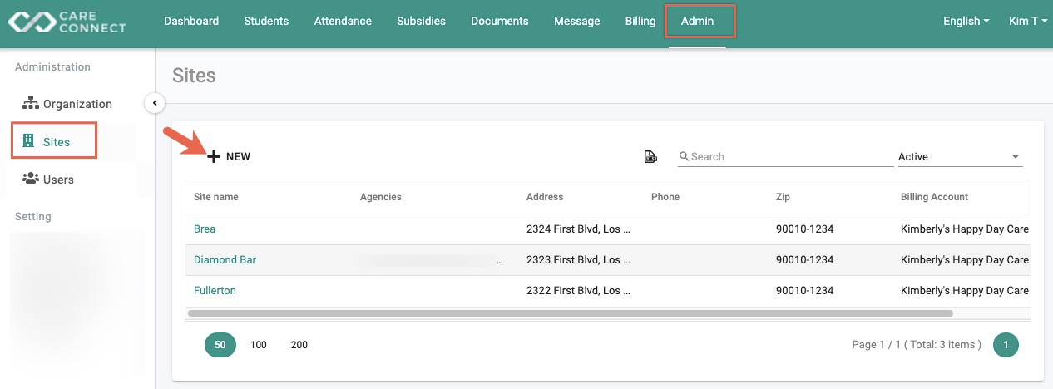1053x389 pixels.
Task: Click the NEW button to add site
Action: tap(229, 156)
